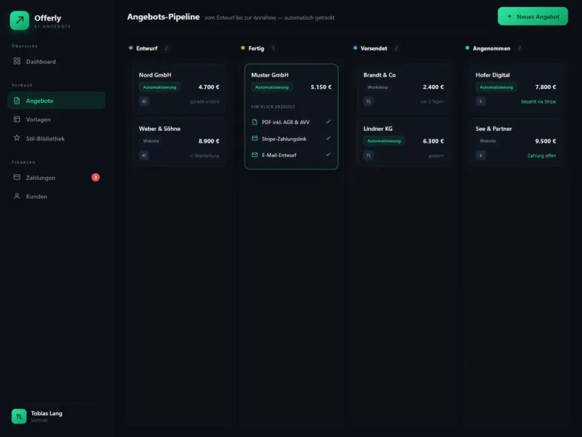
Task: Open the Dashboard grid icon
Action: tap(17, 61)
